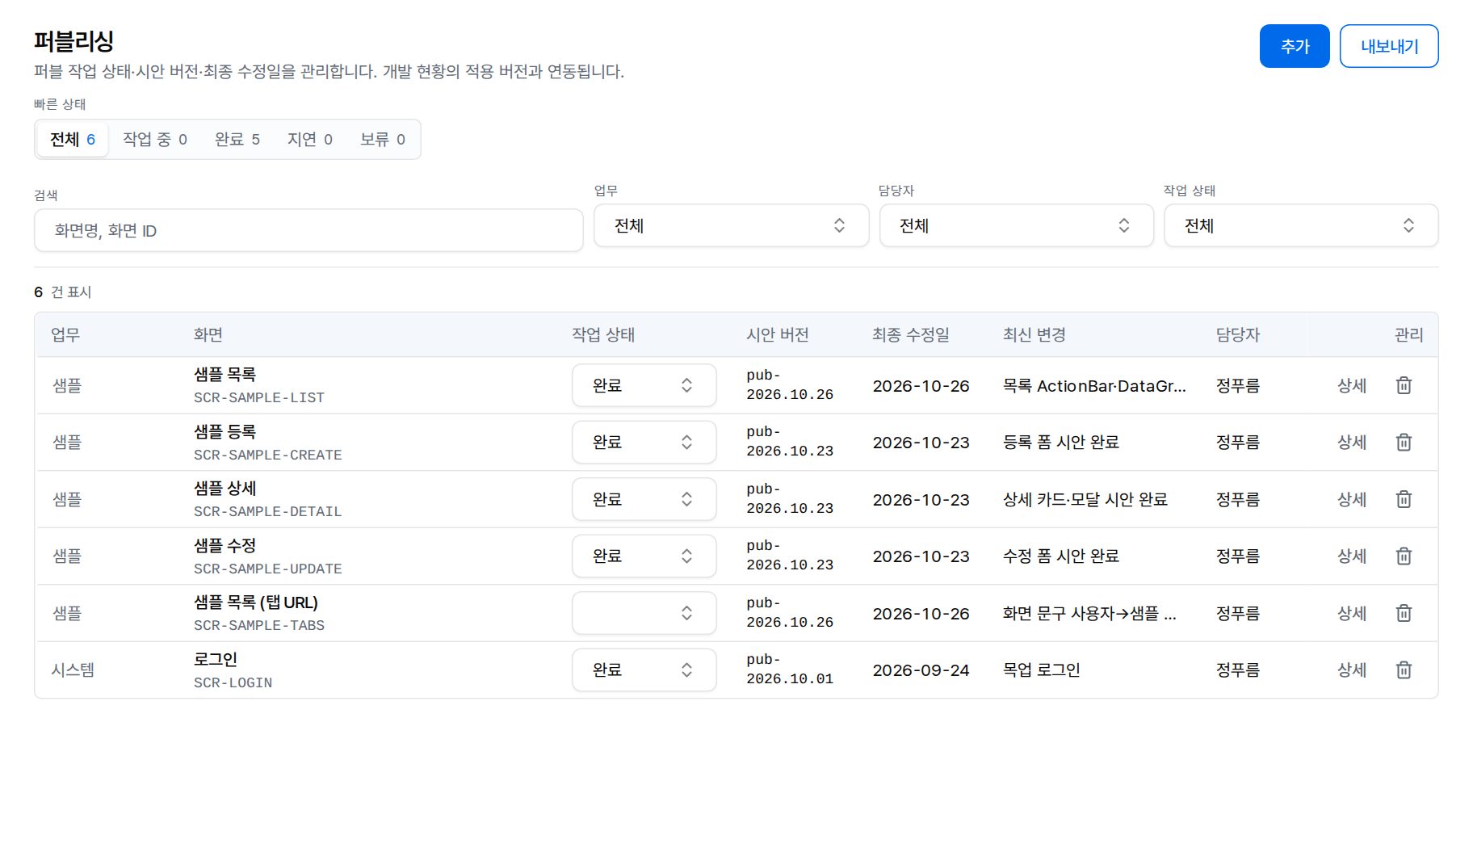The width and height of the screenshot is (1473, 848).
Task: Click the 목업 로그인 cell
Action: [1042, 670]
